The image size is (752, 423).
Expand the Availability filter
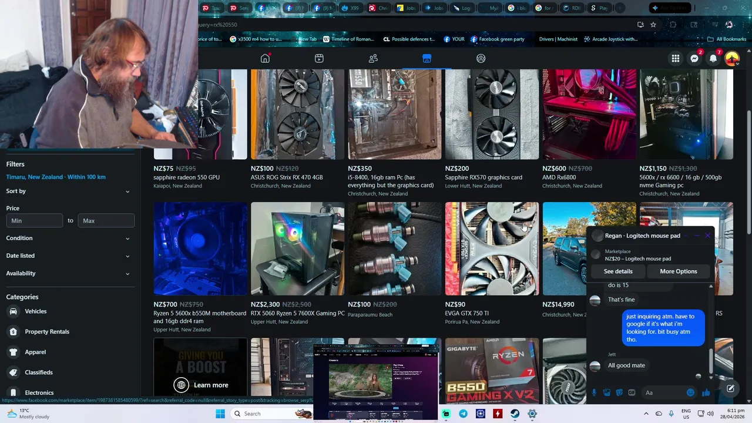(70, 273)
